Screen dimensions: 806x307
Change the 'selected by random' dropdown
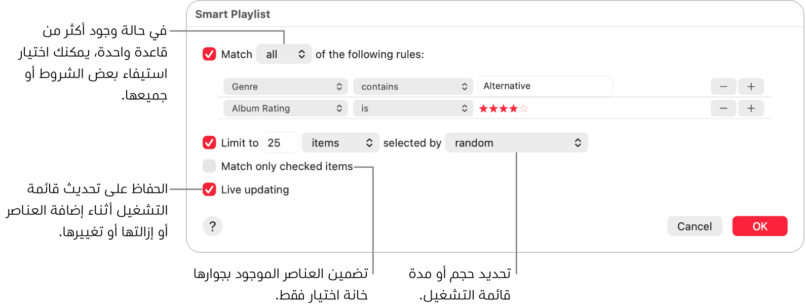tap(516, 143)
